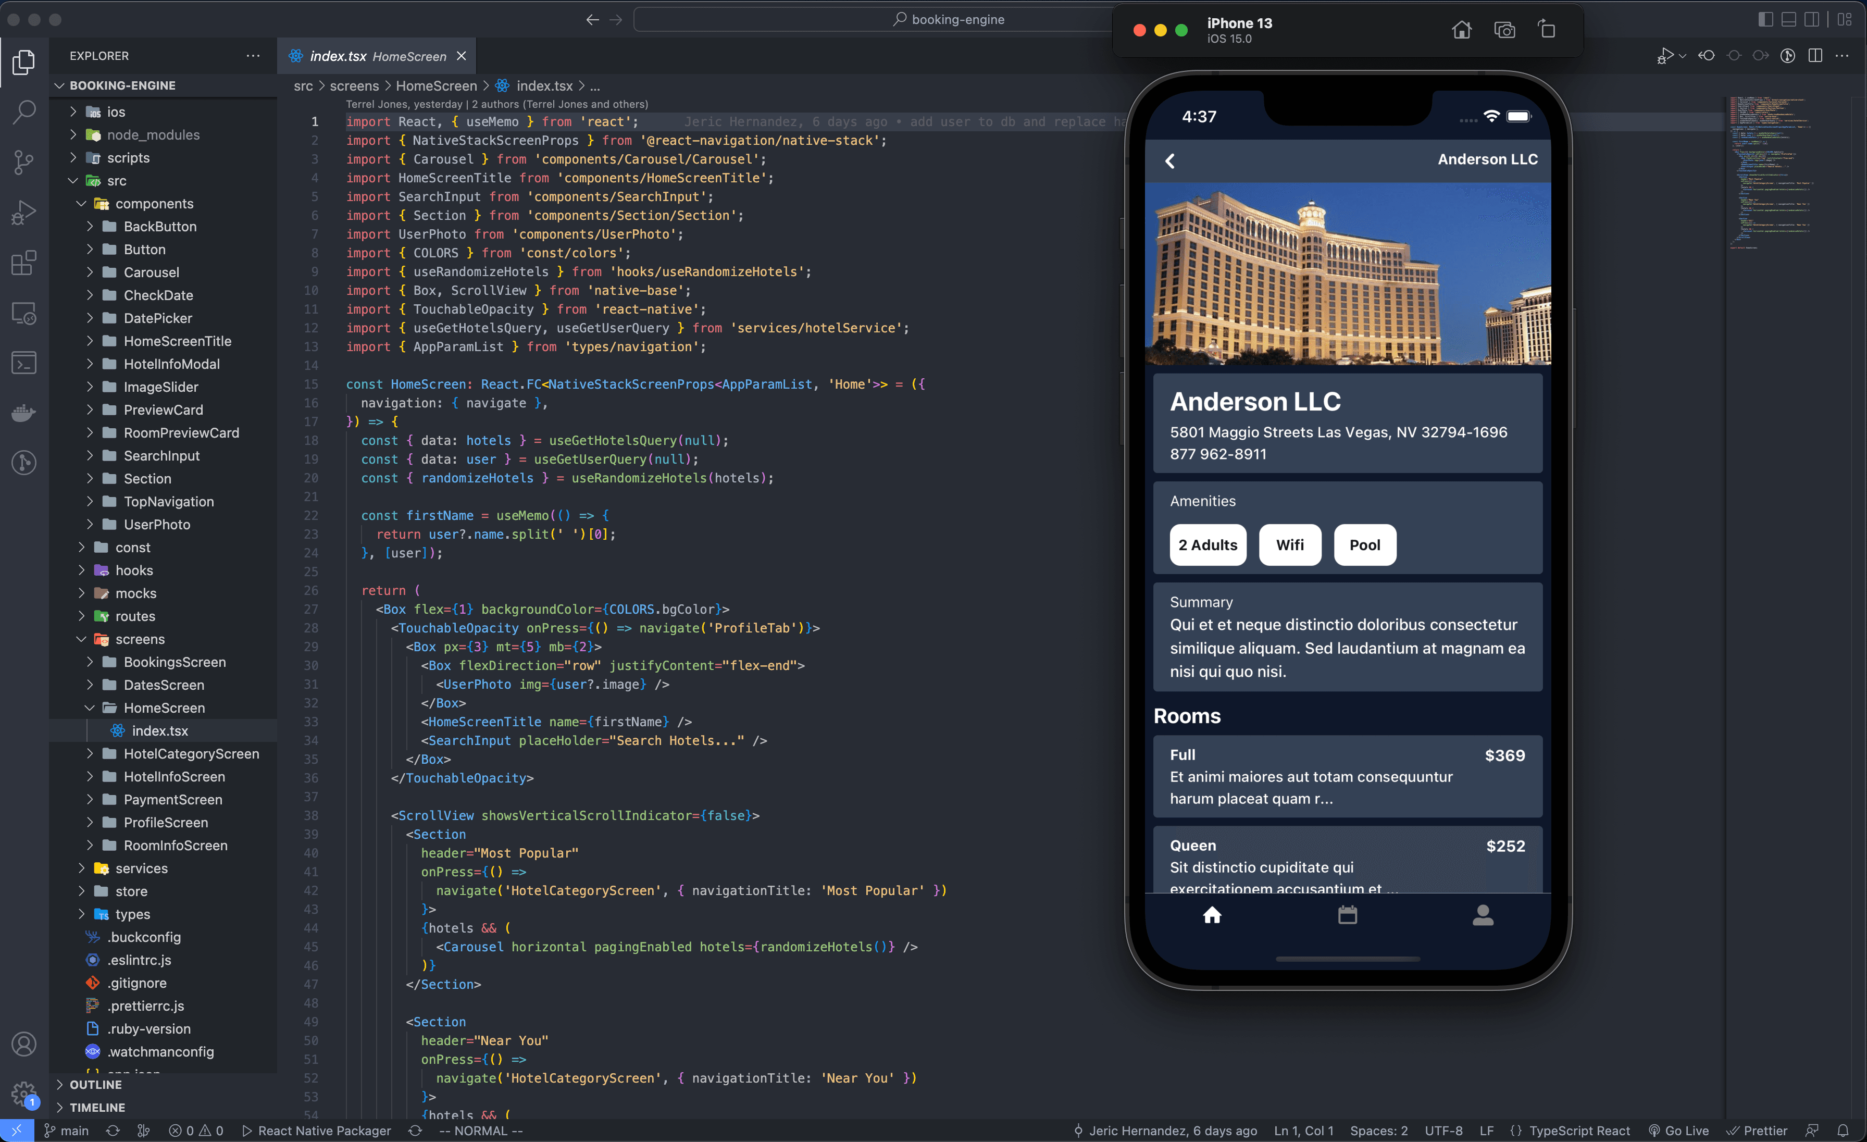The width and height of the screenshot is (1867, 1142).
Task: Tap the Full room card priced $369
Action: point(1347,776)
